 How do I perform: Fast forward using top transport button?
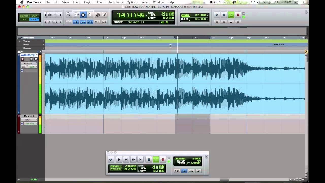coord(231,22)
